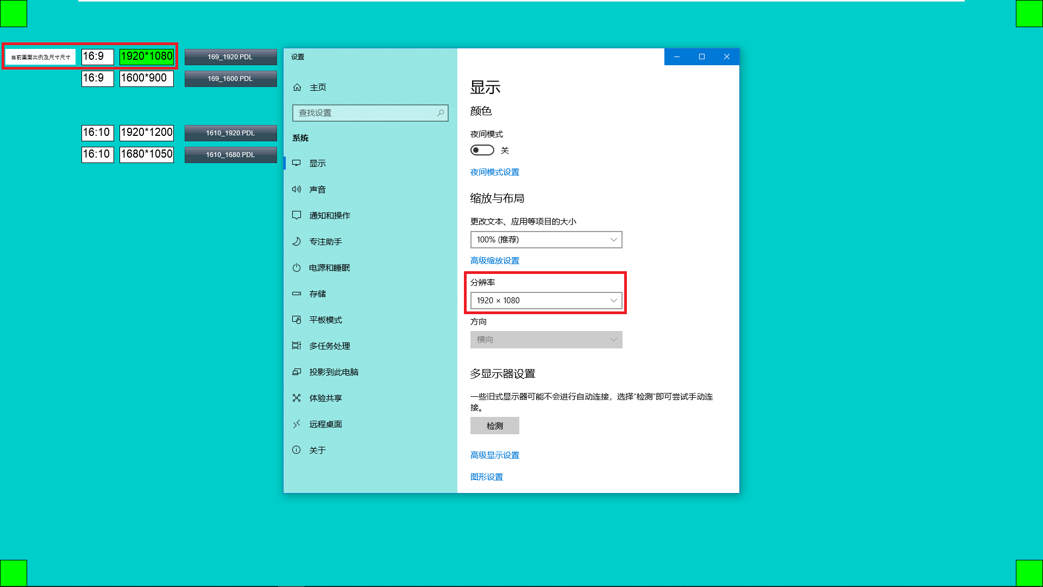This screenshot has width=1043, height=587.
Task: Click the Find a setting (查找设置) field
Action: (x=364, y=113)
